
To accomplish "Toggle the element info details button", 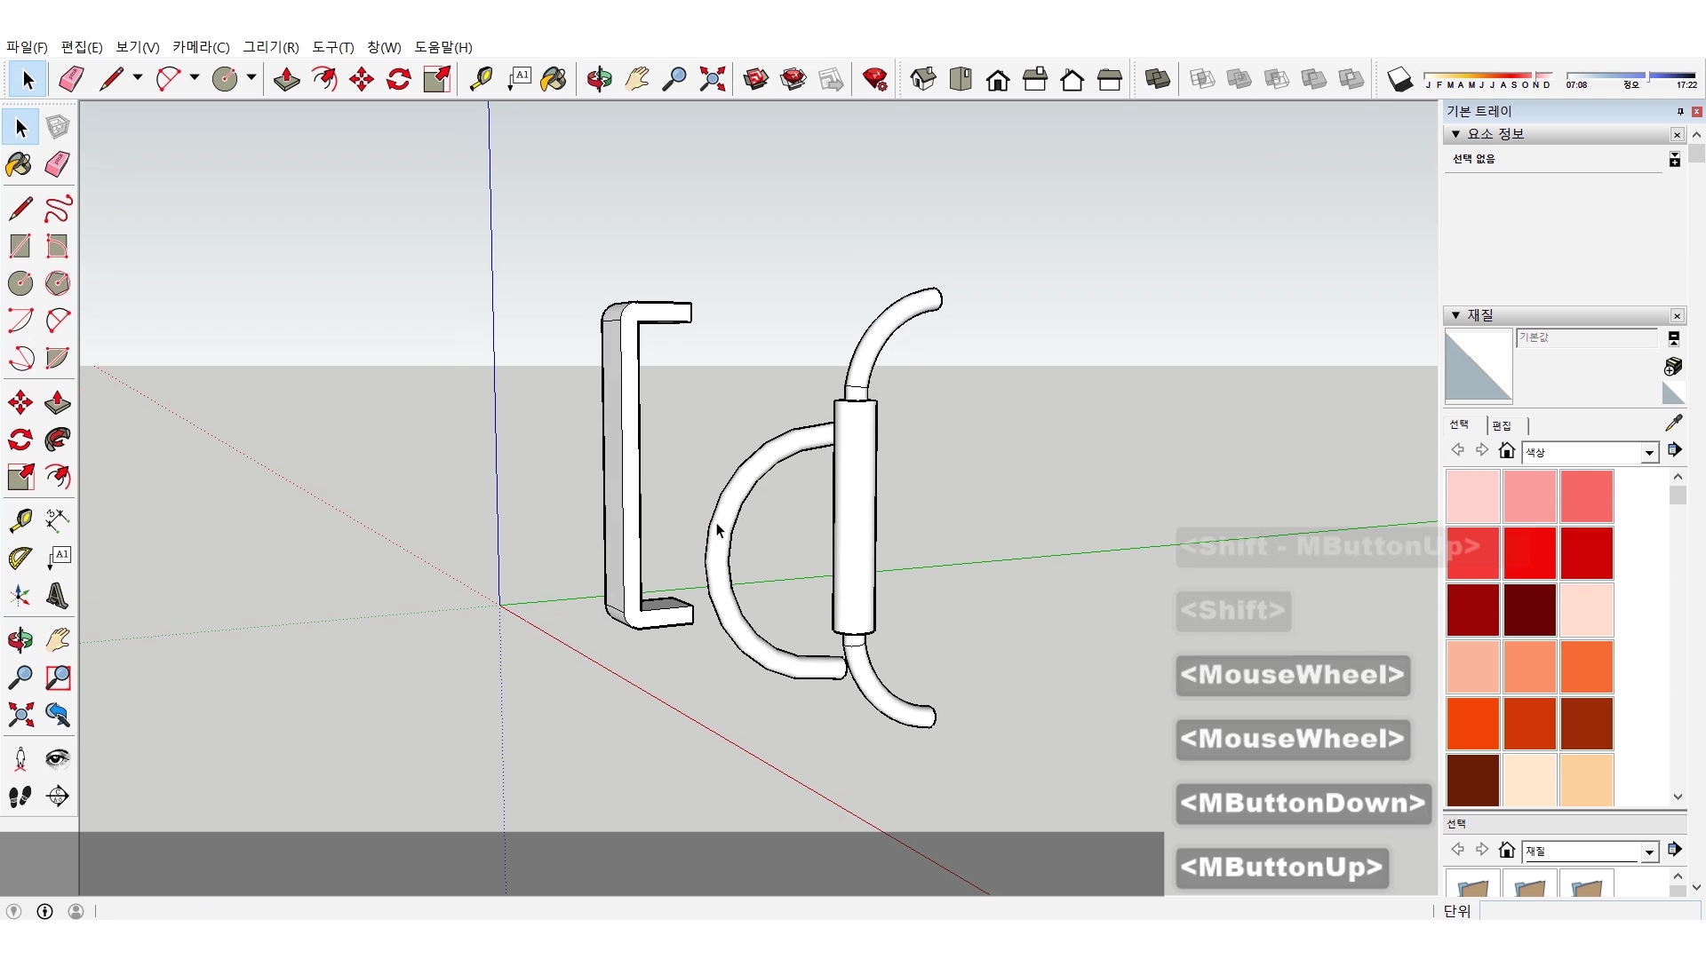I will click(1674, 159).
